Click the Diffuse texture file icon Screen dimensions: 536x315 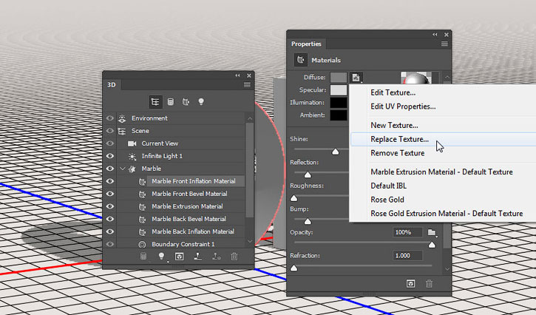(x=356, y=78)
